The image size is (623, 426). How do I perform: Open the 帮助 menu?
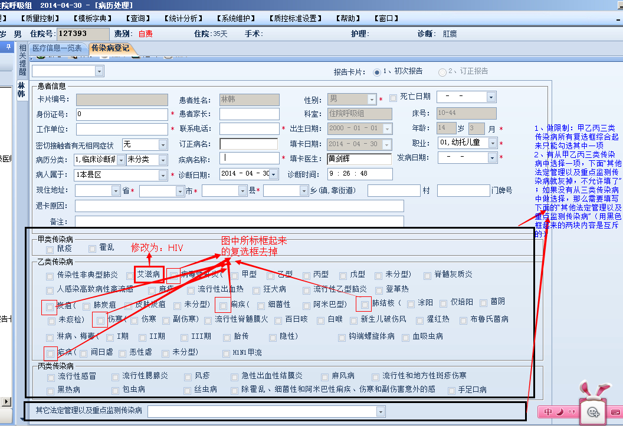click(348, 18)
